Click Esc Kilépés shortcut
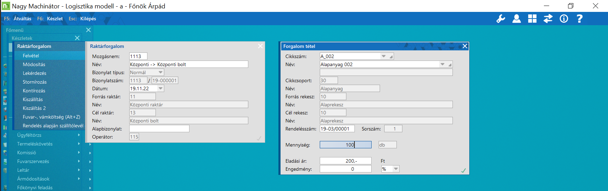Screen dimensions: 608x191 [x=82, y=19]
